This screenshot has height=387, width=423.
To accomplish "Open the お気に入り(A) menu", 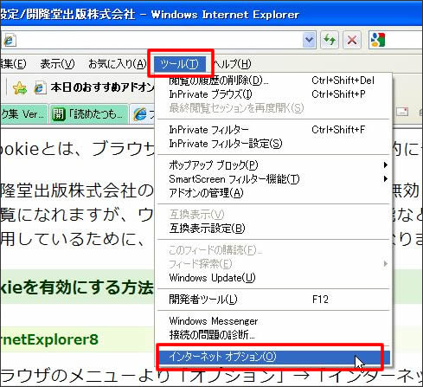I will (x=118, y=64).
